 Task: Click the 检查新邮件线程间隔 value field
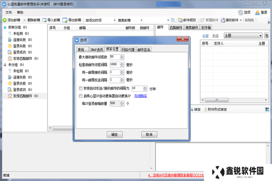[115, 65]
